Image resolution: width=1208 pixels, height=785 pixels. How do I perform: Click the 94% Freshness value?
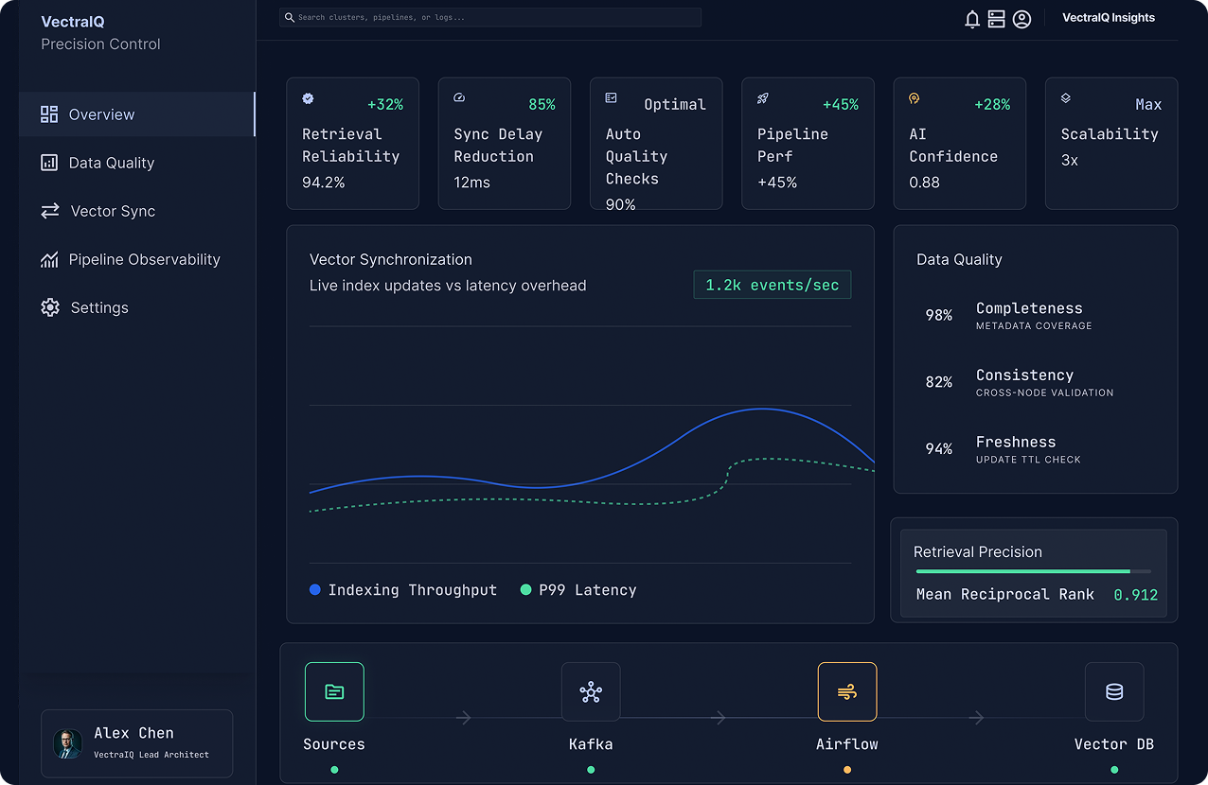tap(939, 449)
